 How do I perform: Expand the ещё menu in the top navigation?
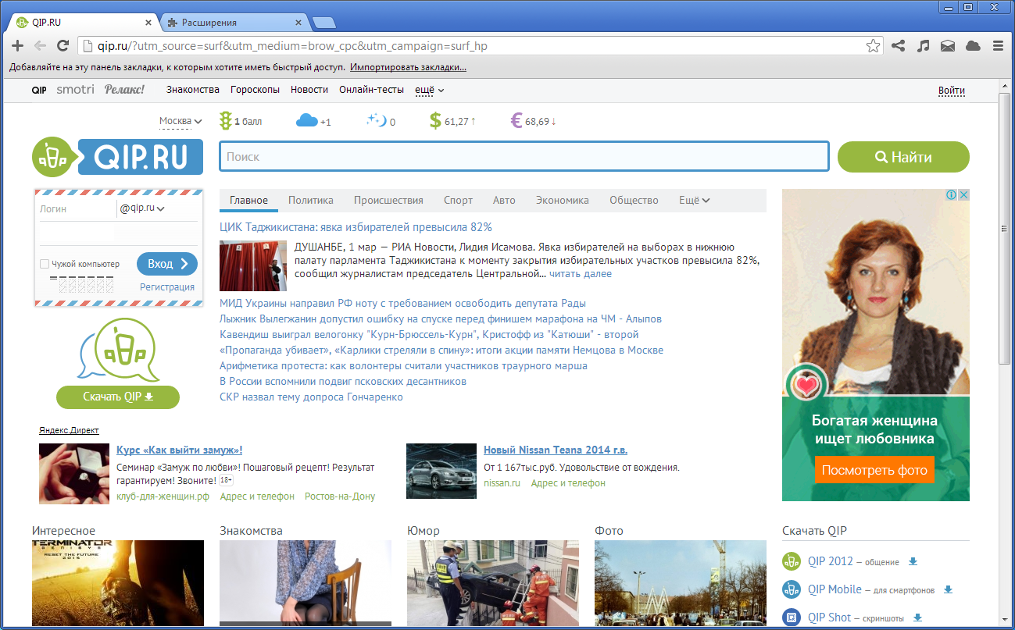click(429, 90)
